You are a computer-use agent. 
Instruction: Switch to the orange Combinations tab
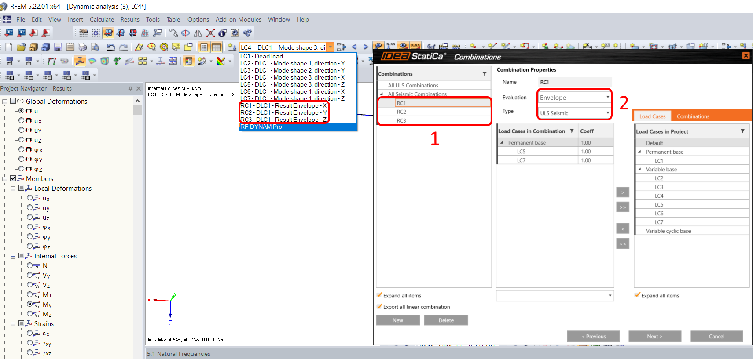coord(693,116)
